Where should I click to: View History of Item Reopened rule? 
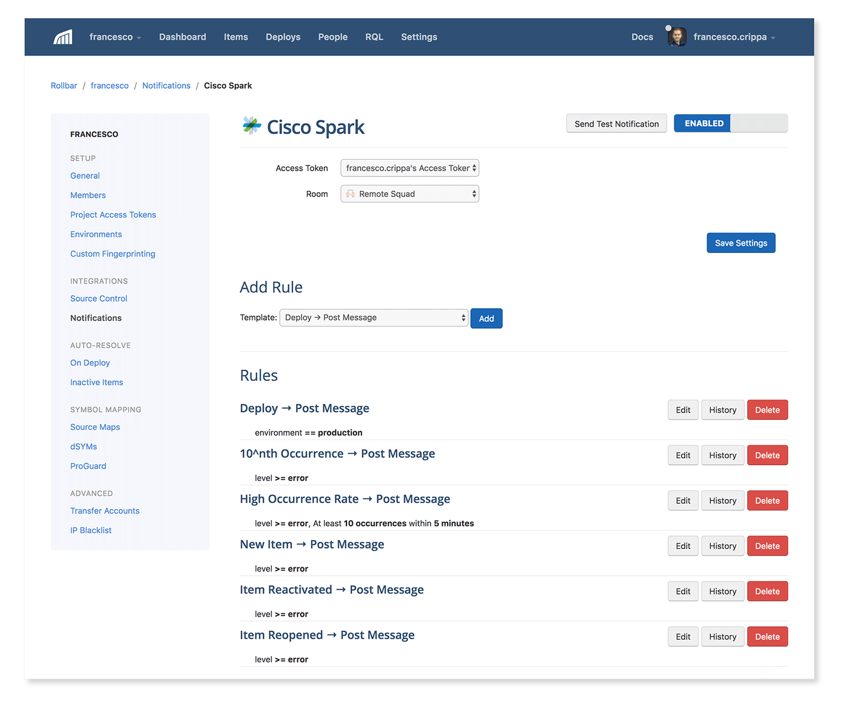click(723, 636)
